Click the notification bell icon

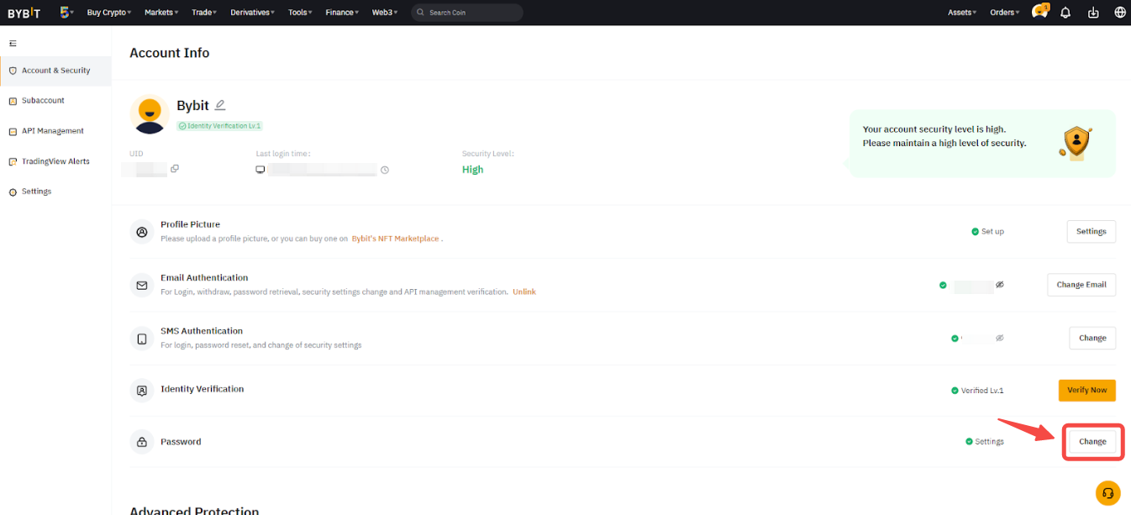(1065, 13)
